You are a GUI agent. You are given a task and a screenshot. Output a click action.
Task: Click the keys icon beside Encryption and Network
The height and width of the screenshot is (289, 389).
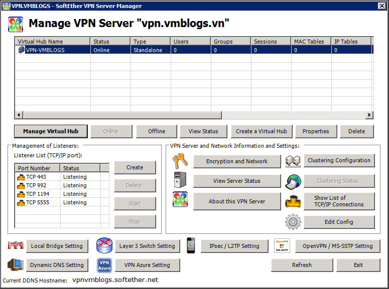[180, 161]
